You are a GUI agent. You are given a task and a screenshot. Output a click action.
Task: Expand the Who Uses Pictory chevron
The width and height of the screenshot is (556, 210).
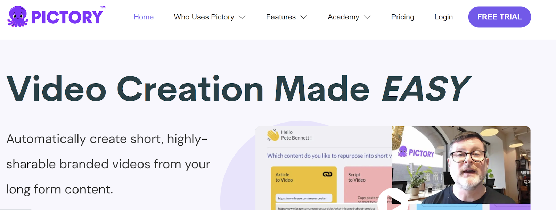point(242,17)
